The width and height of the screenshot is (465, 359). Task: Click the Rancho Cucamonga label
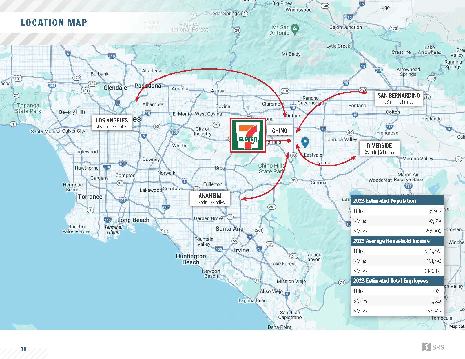tap(311, 101)
